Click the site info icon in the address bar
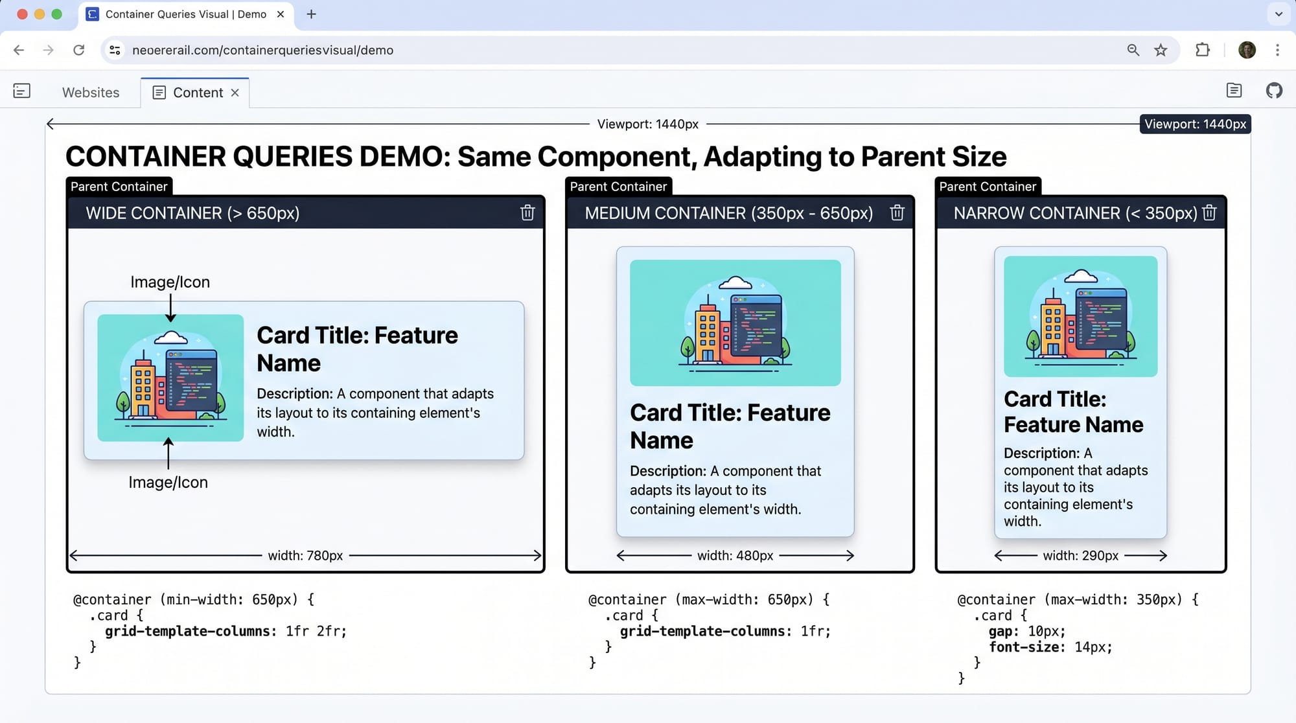The height and width of the screenshot is (723, 1296). (115, 50)
